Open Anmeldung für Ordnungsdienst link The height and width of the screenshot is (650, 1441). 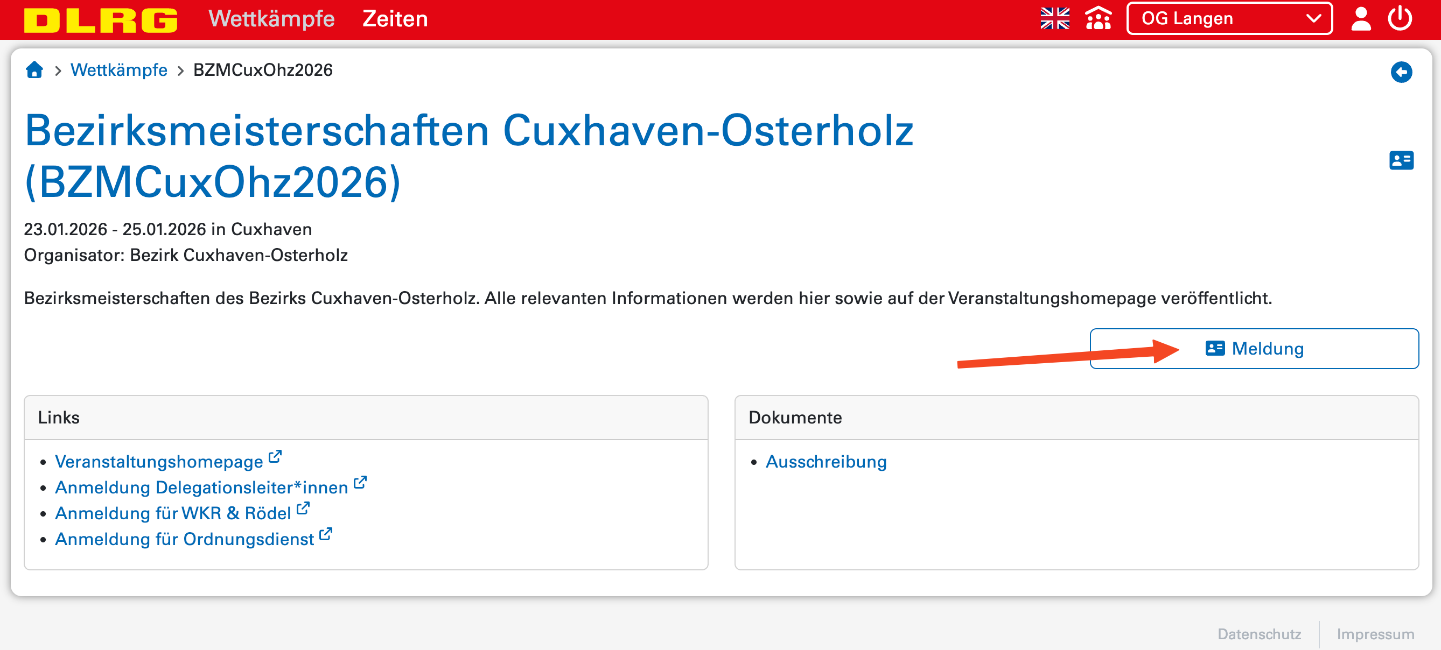(185, 539)
